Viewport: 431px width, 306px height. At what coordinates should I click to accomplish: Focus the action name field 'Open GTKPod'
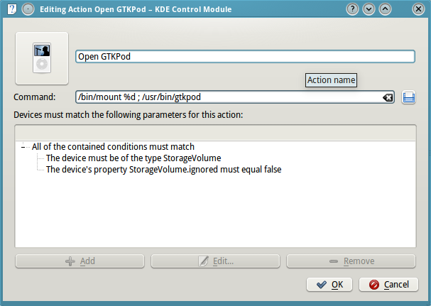245,57
